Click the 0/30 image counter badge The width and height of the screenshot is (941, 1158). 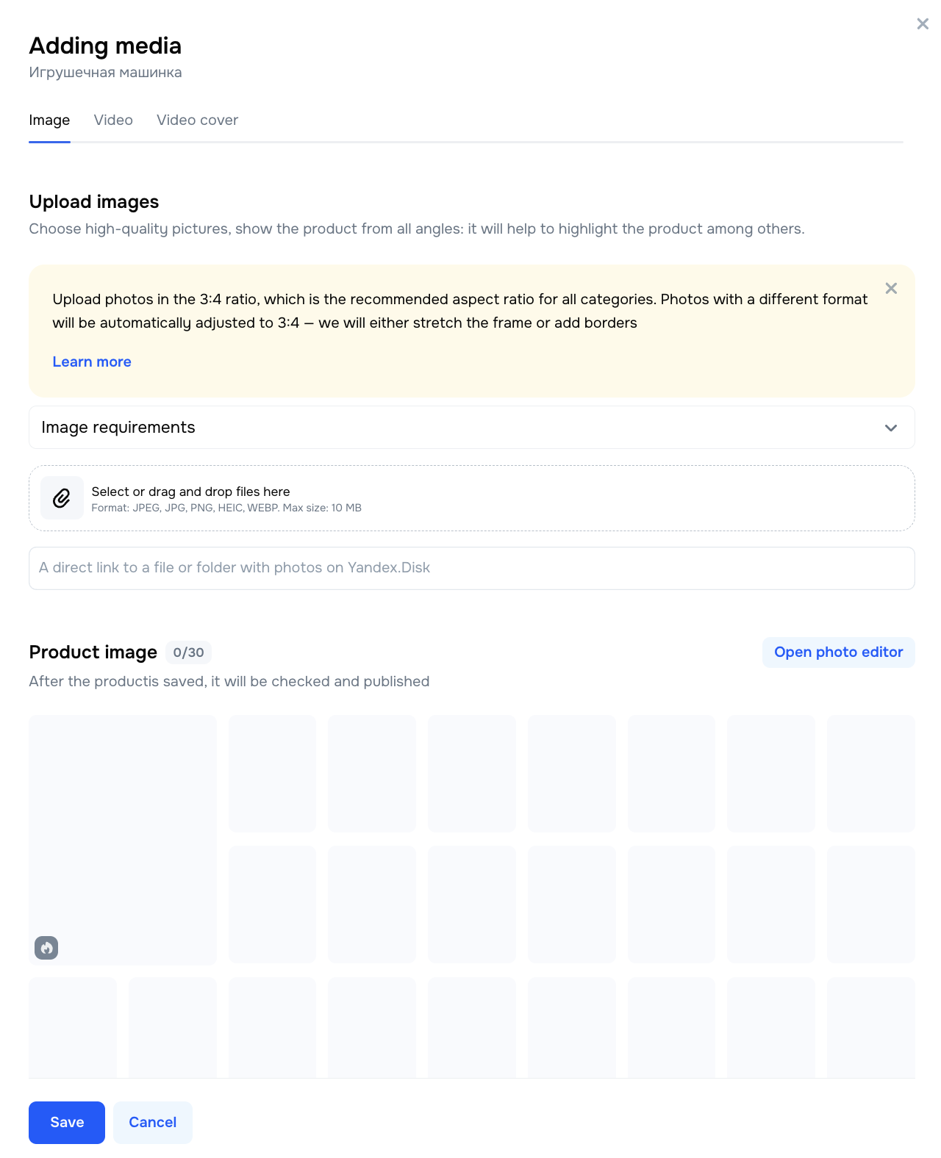point(189,652)
